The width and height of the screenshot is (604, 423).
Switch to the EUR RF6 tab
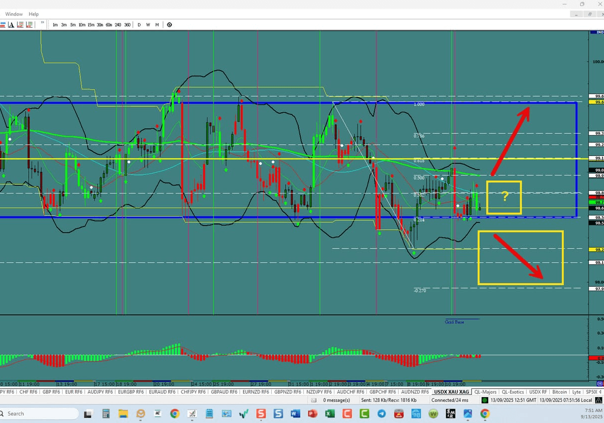[73, 392]
